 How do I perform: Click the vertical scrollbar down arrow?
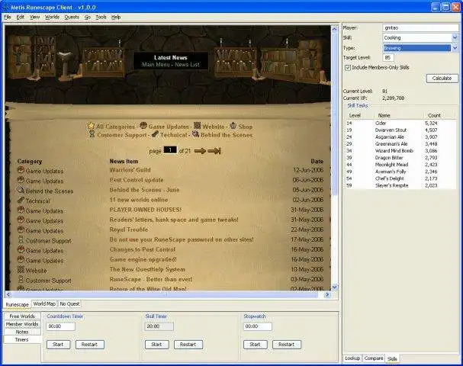[x=335, y=287]
